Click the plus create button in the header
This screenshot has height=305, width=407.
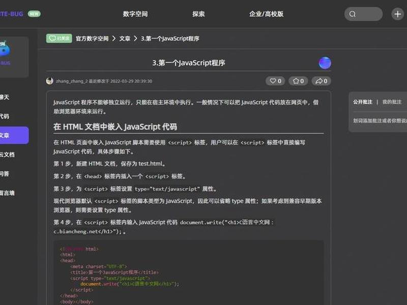click(x=397, y=14)
